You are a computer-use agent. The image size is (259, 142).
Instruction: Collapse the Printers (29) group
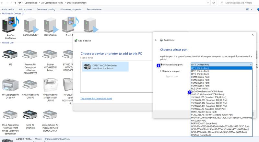coord(2,43)
